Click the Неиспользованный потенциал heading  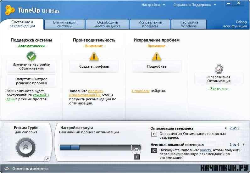click(177, 145)
